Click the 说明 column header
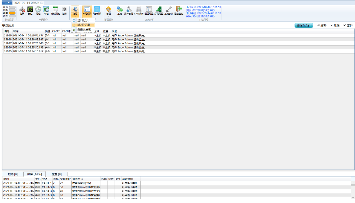This screenshot has width=355, height=203. coord(129,31)
